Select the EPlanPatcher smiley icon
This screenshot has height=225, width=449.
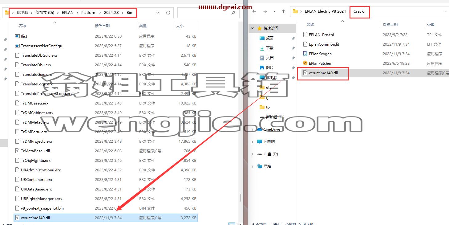point(305,63)
